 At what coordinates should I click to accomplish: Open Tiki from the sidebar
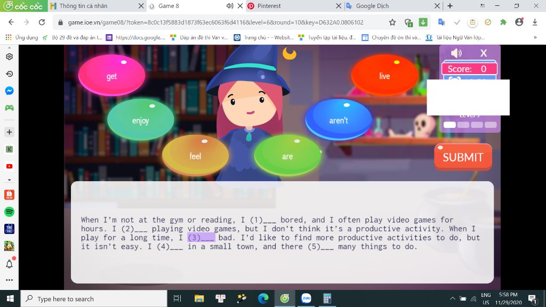[x=10, y=229]
